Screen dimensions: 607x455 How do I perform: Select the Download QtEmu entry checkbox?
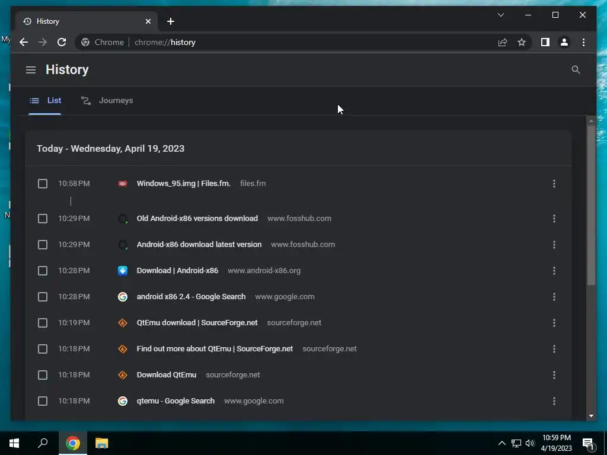coord(43,375)
